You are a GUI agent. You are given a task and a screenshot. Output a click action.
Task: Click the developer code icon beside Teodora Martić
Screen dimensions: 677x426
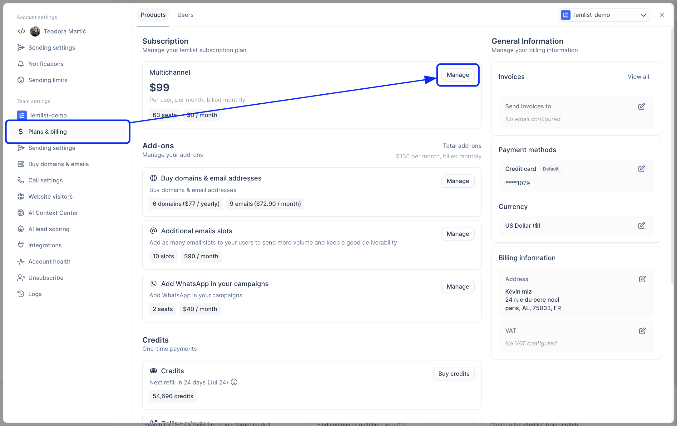click(22, 31)
